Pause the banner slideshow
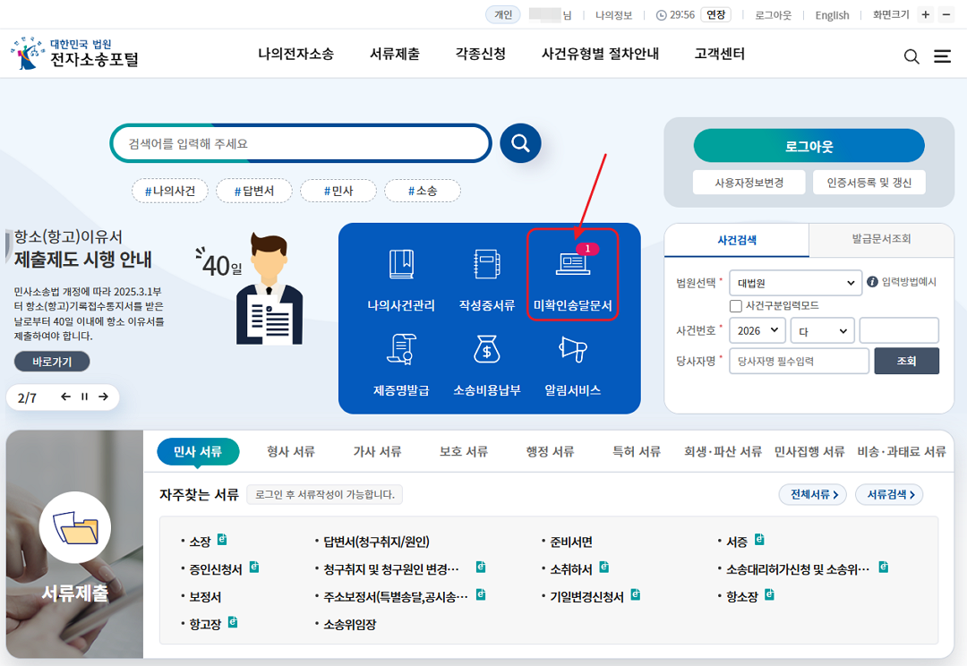The width and height of the screenshot is (967, 666). click(x=84, y=397)
